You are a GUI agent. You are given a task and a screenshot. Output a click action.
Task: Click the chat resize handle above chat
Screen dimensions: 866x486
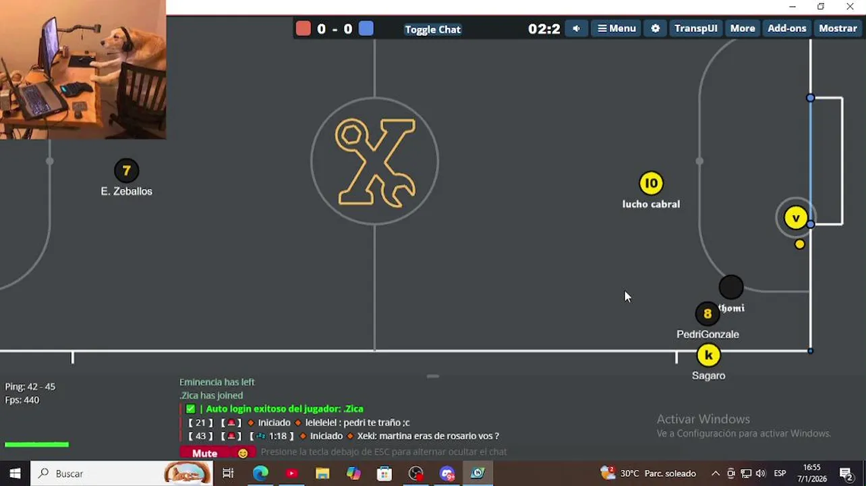point(433,376)
